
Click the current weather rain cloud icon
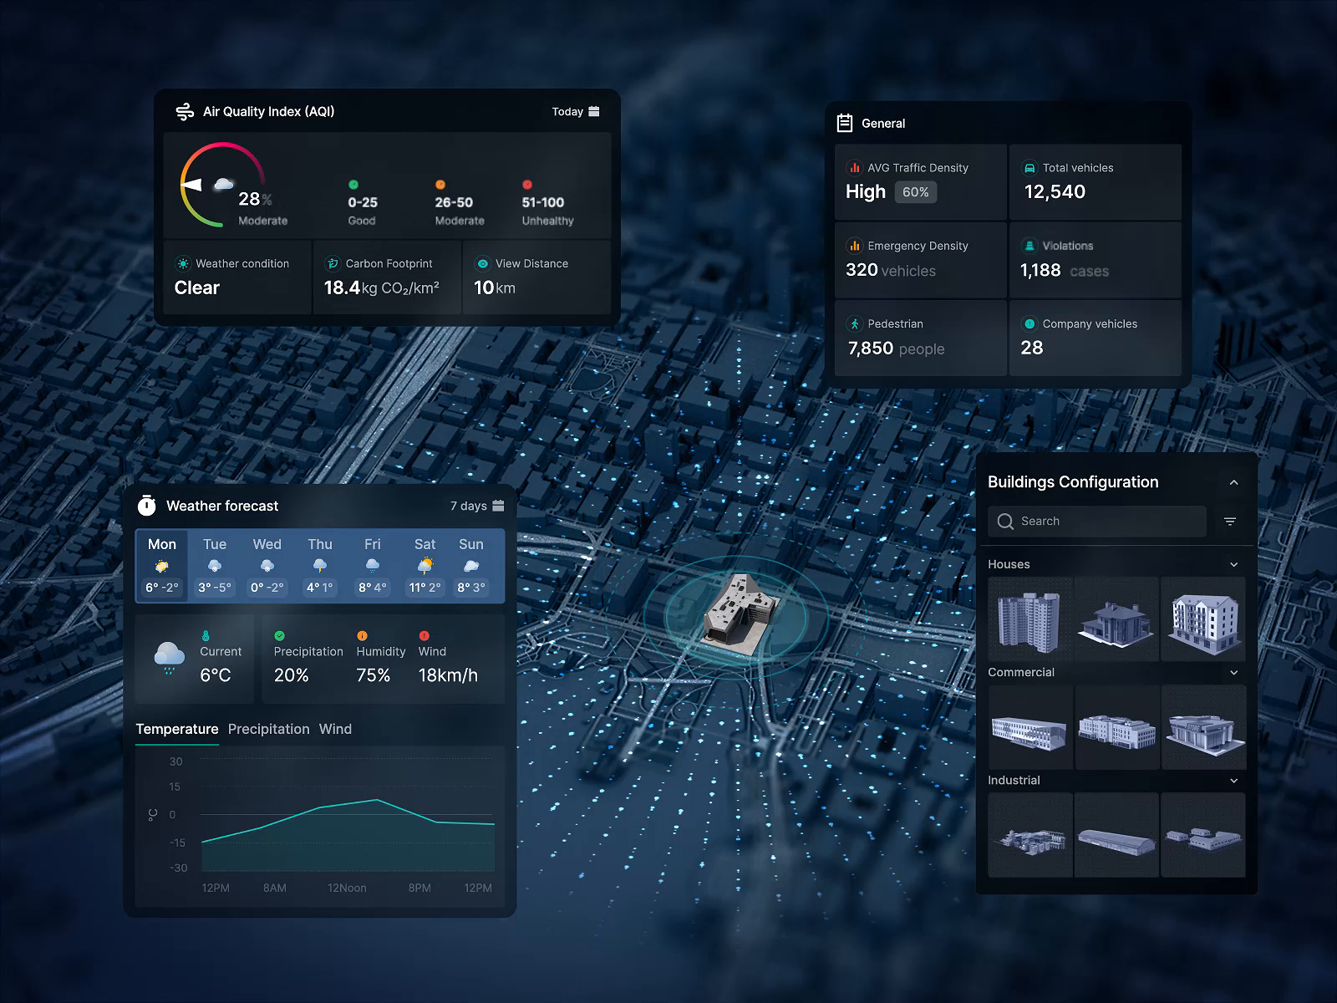click(x=170, y=658)
